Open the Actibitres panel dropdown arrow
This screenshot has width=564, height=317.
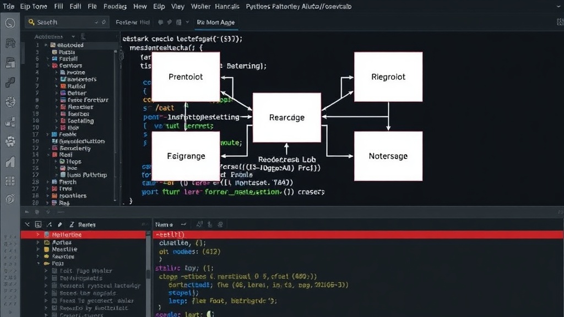point(73,37)
